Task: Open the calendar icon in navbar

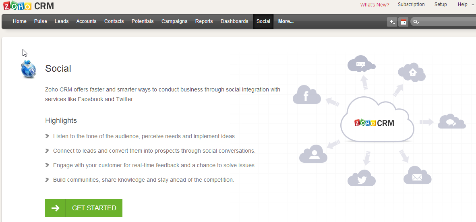Action: 404,22
